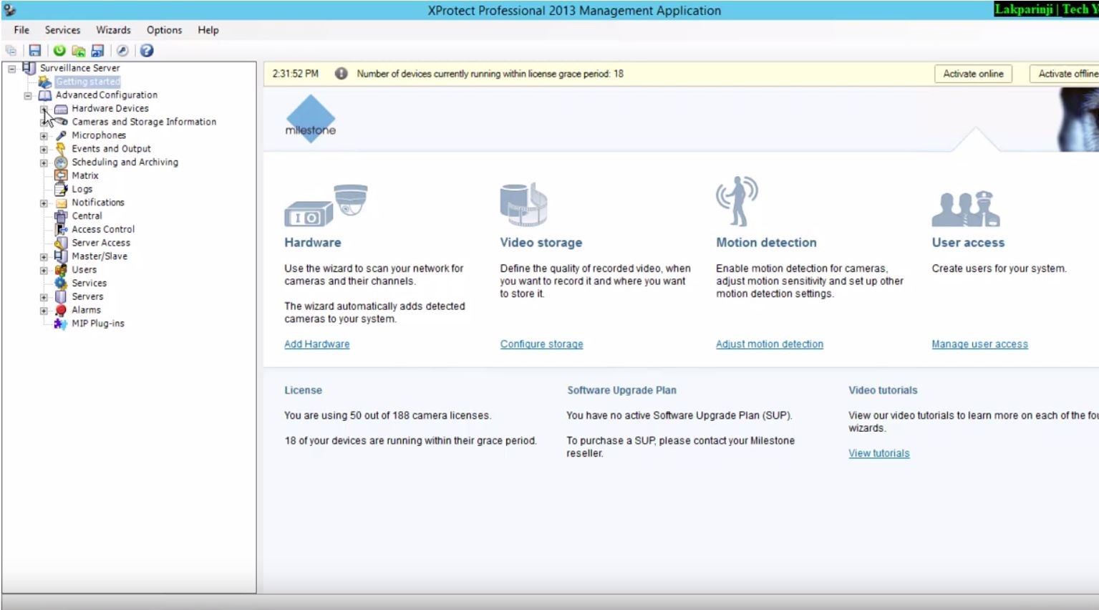Click the round key license toolbar icon

[x=122, y=50]
